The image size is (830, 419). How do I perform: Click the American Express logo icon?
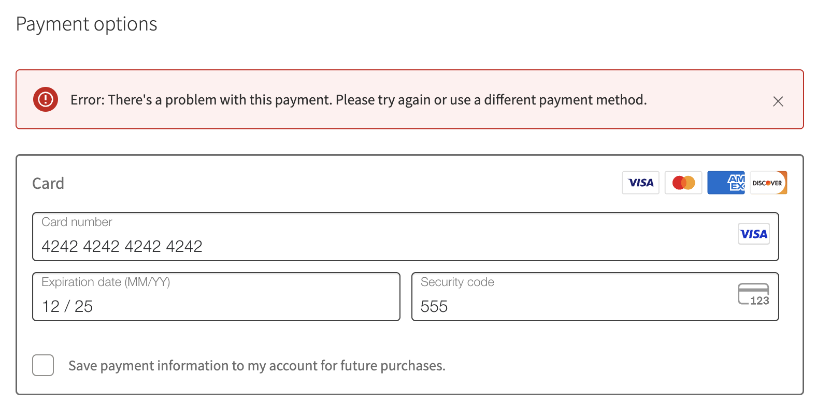tap(726, 183)
